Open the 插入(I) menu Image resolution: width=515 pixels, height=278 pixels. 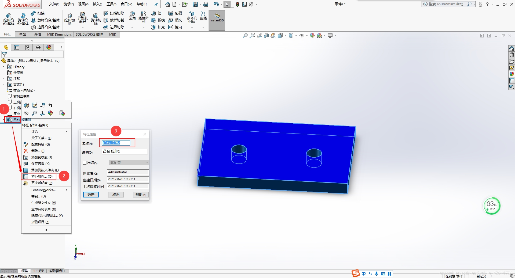pos(97,4)
